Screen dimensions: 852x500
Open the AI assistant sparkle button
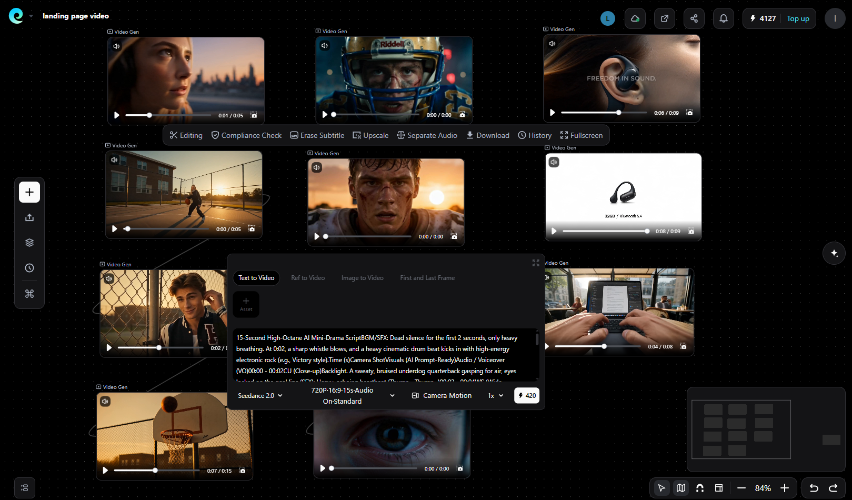click(x=834, y=253)
